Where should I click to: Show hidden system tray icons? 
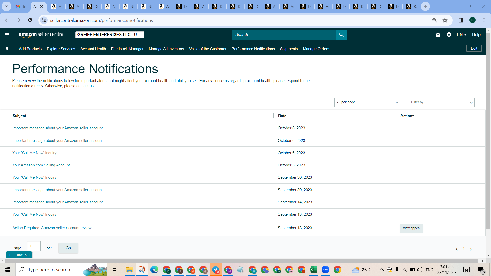point(381,270)
